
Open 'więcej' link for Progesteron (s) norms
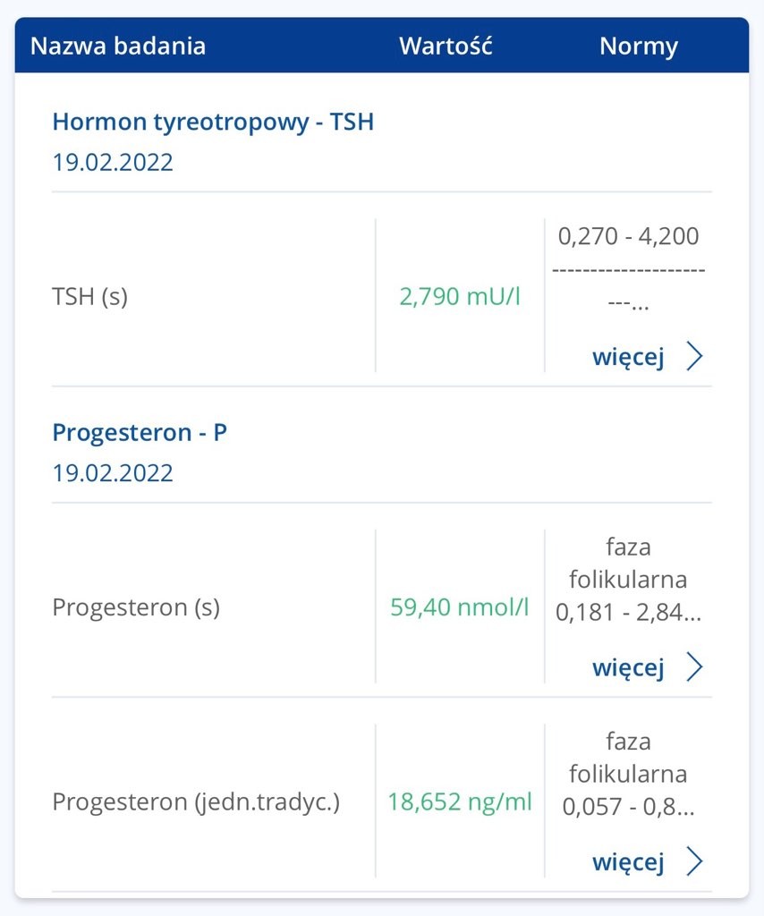click(x=628, y=667)
